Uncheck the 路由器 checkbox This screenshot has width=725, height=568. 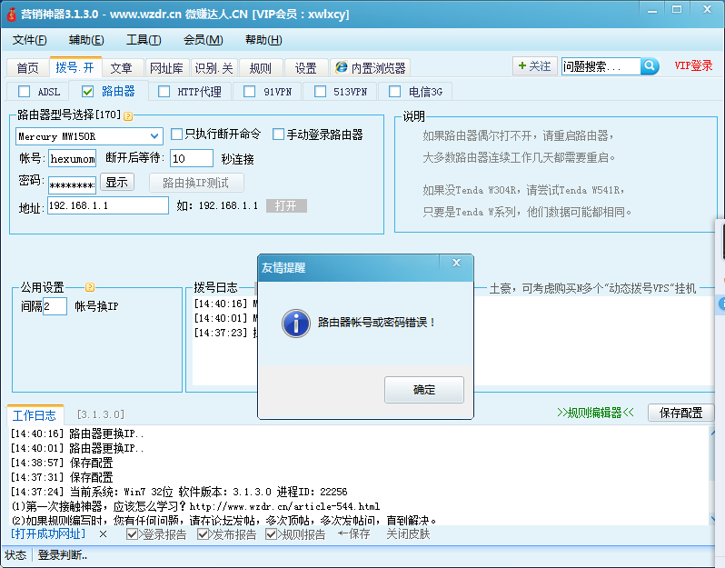coord(88,92)
